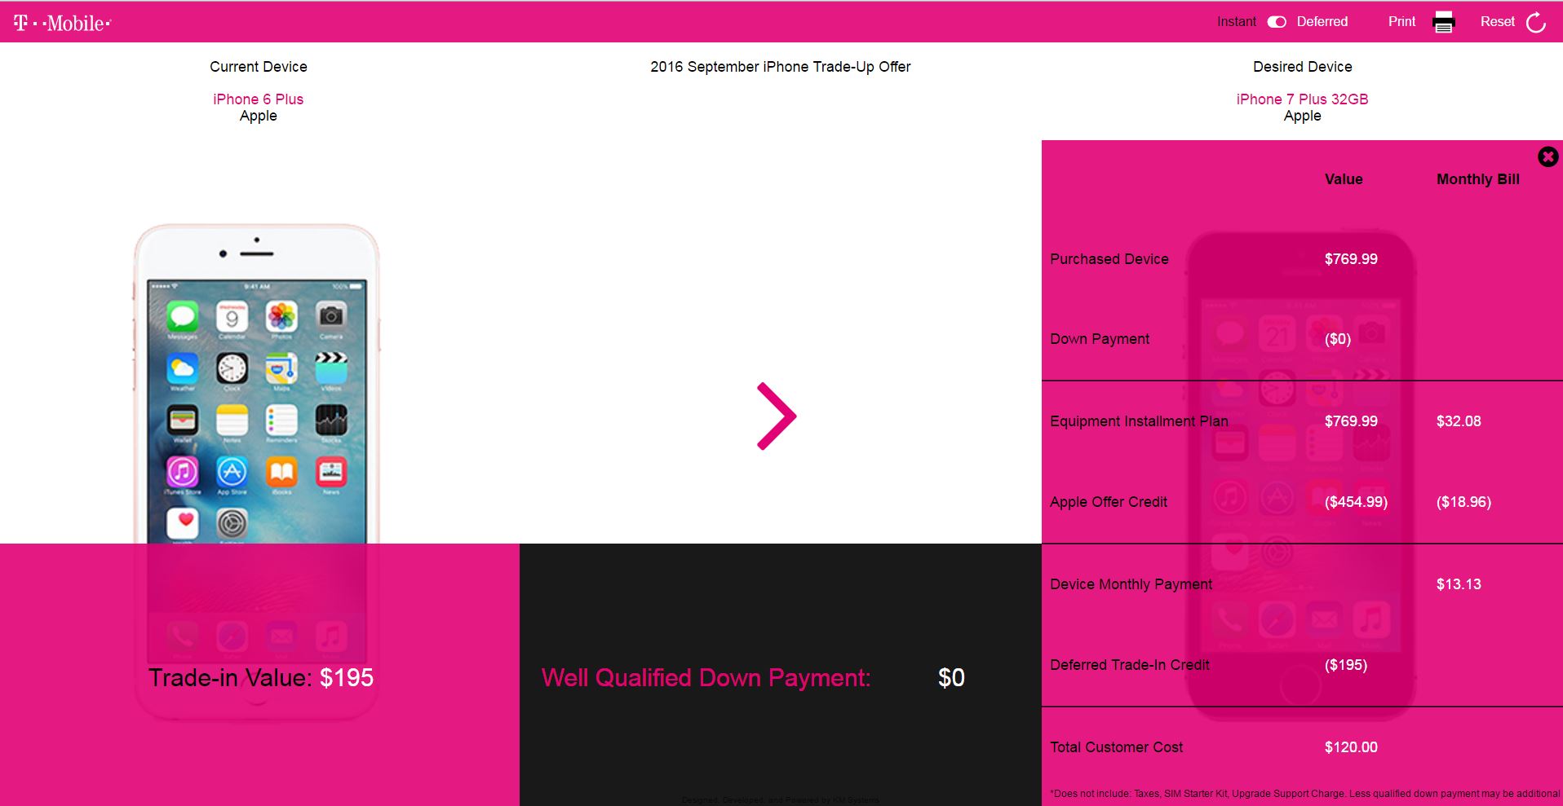Click the Print label
Viewport: 1563px width, 806px height.
click(x=1401, y=22)
